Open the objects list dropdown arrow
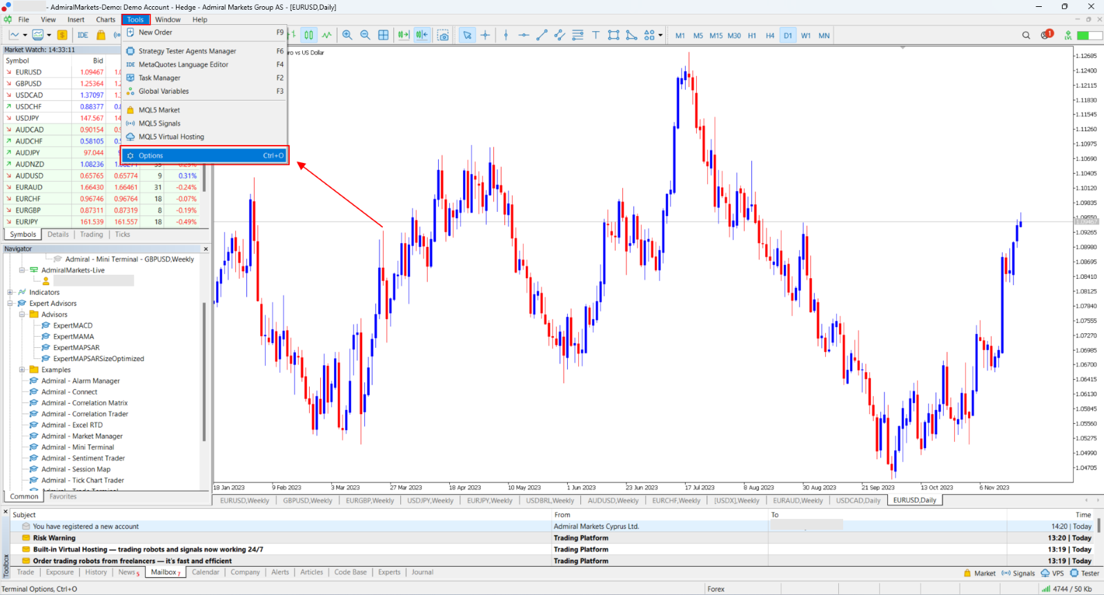1104x595 pixels. click(660, 35)
